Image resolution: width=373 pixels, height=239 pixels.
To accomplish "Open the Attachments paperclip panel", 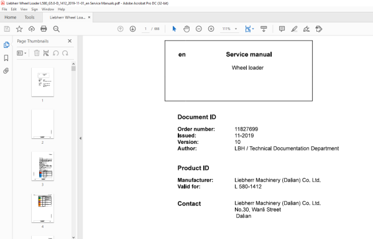I will [x=6, y=71].
